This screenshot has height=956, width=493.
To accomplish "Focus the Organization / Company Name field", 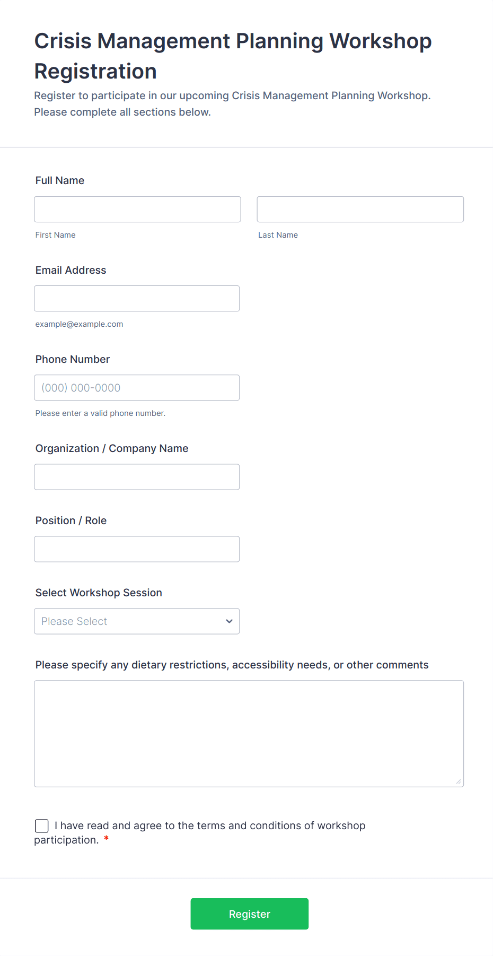I will coord(137,477).
